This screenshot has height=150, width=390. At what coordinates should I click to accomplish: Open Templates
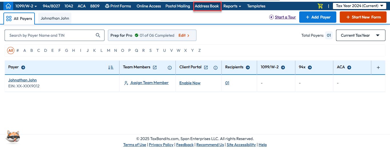[256, 6]
